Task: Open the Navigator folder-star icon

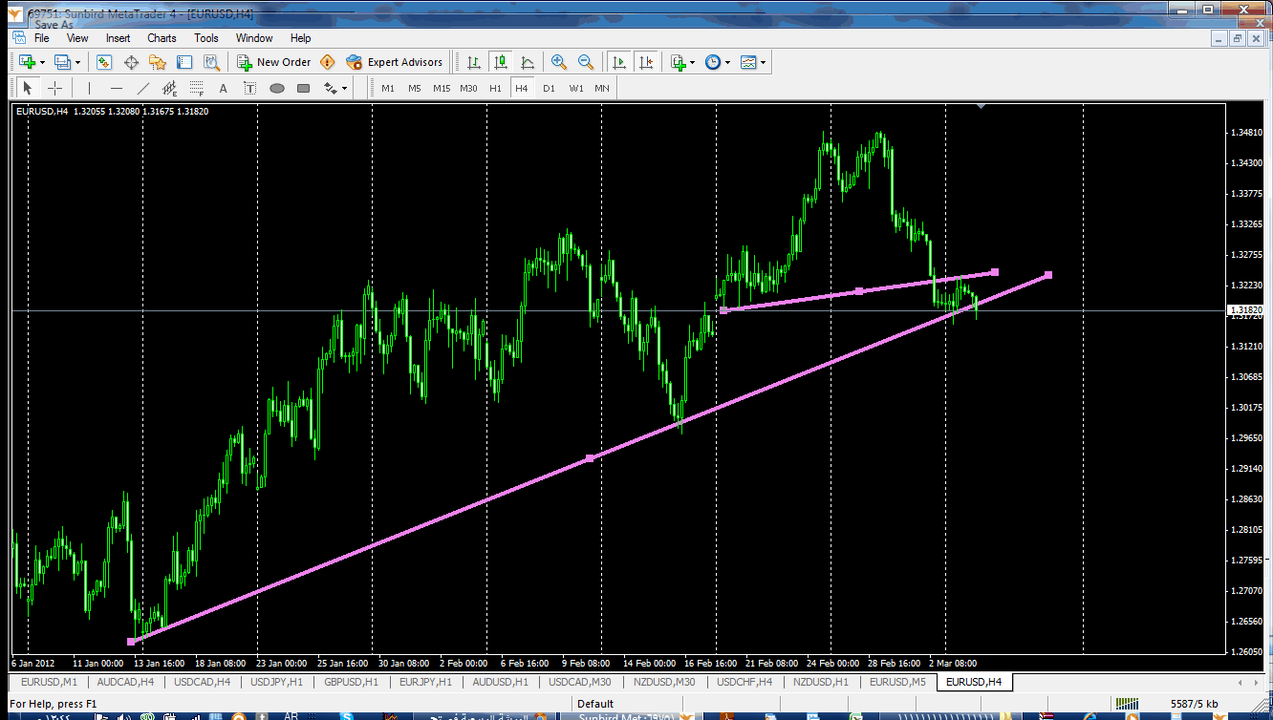Action: (x=158, y=62)
